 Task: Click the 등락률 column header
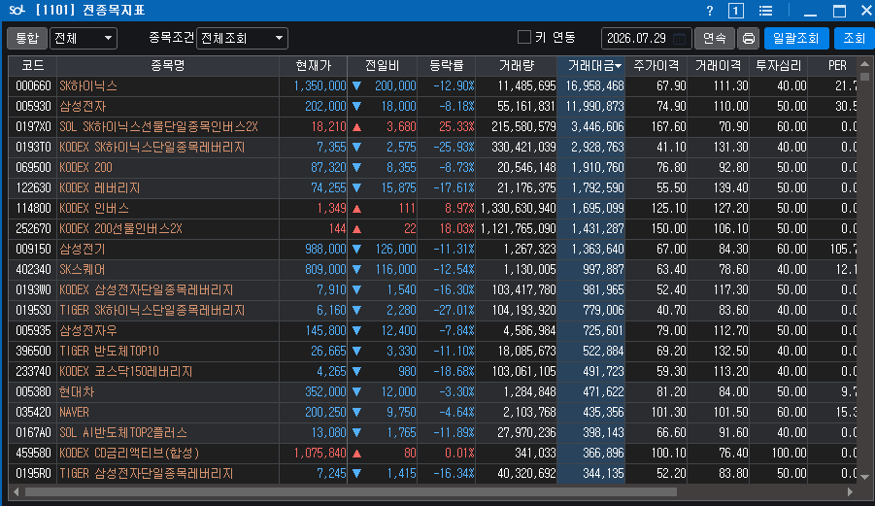[447, 66]
